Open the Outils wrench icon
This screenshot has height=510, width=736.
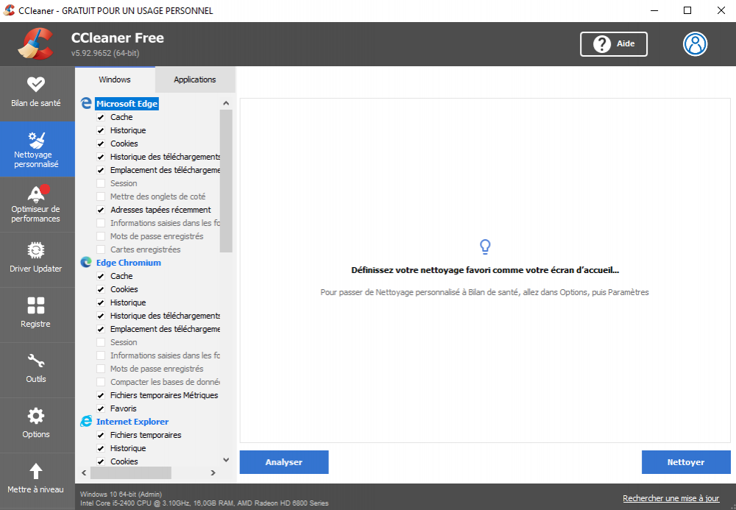click(x=35, y=361)
